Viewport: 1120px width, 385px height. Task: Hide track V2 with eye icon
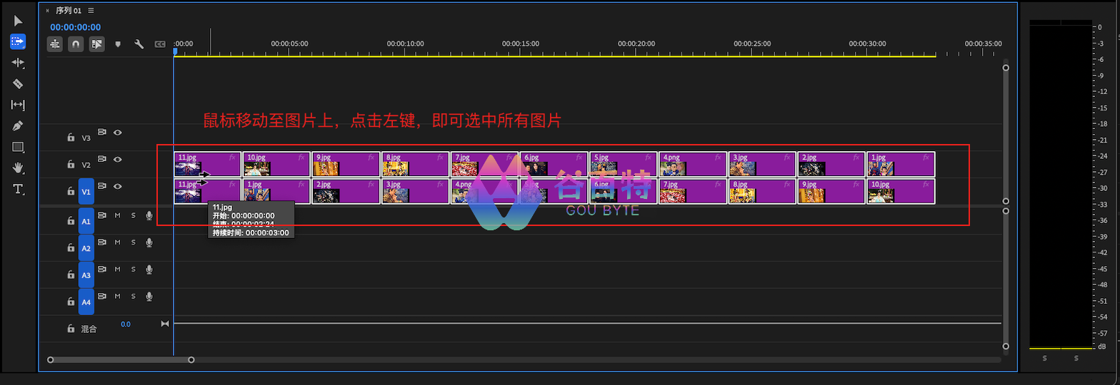118,159
